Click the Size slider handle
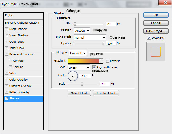This screenshot has width=172, height=134. click(x=75, y=24)
